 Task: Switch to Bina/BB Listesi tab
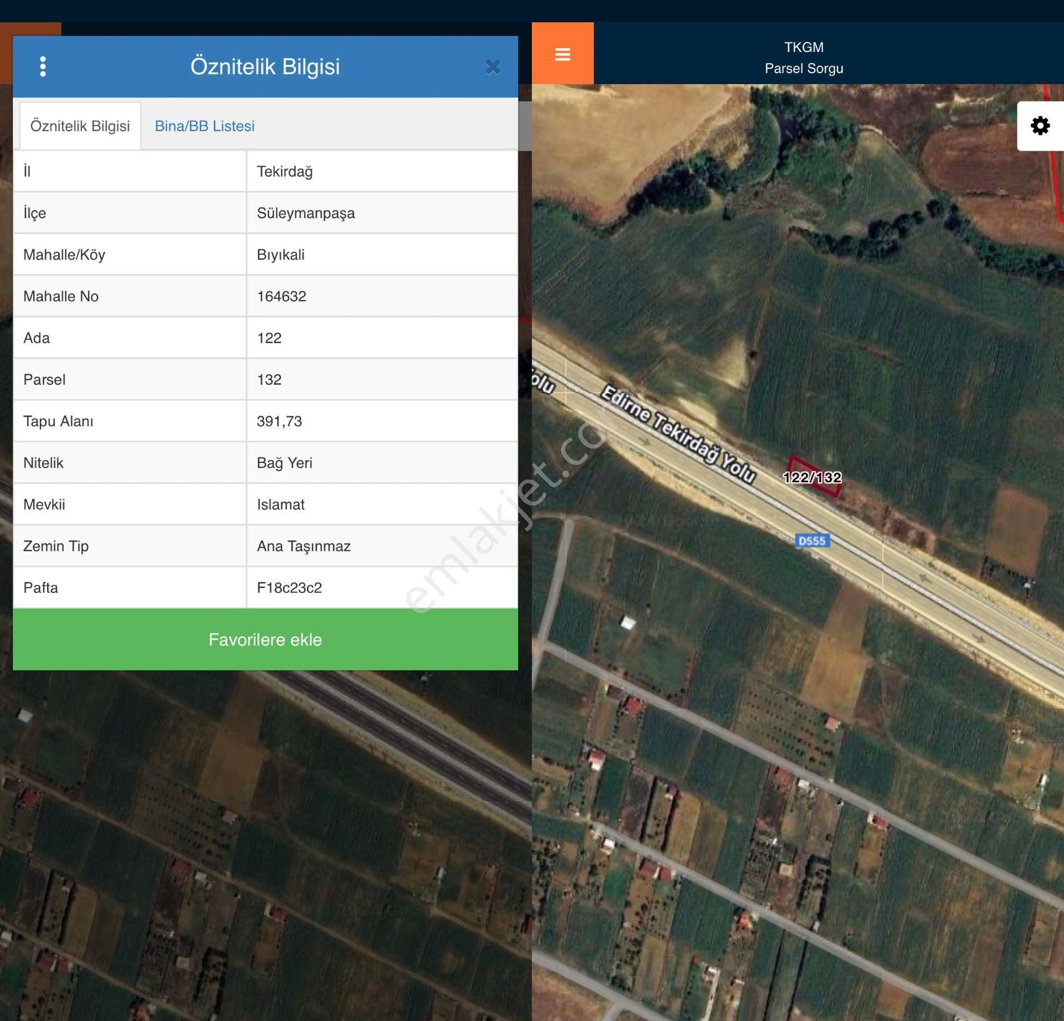pyautogui.click(x=204, y=126)
